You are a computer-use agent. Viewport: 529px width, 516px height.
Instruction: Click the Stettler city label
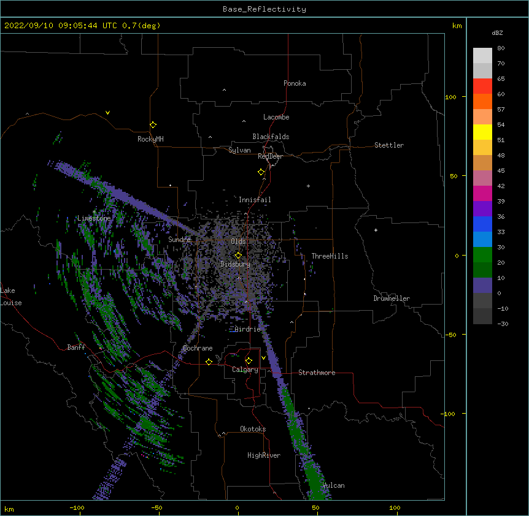click(x=389, y=145)
